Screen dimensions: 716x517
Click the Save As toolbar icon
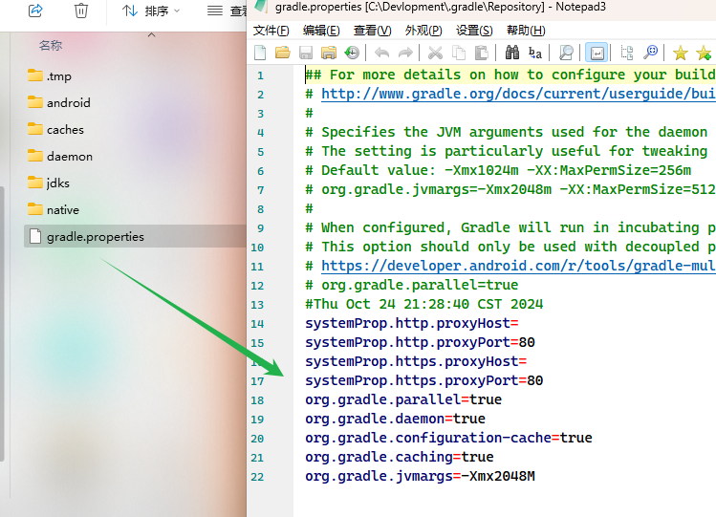(328, 53)
